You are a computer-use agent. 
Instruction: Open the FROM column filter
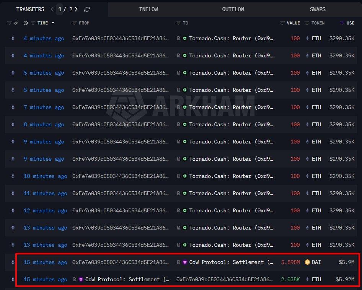click(74, 23)
